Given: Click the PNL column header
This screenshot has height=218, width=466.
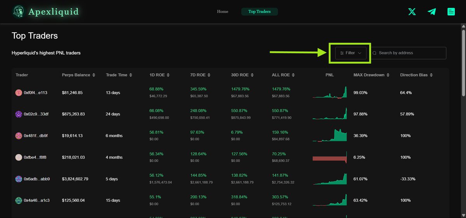Looking at the screenshot, I should pos(329,75).
